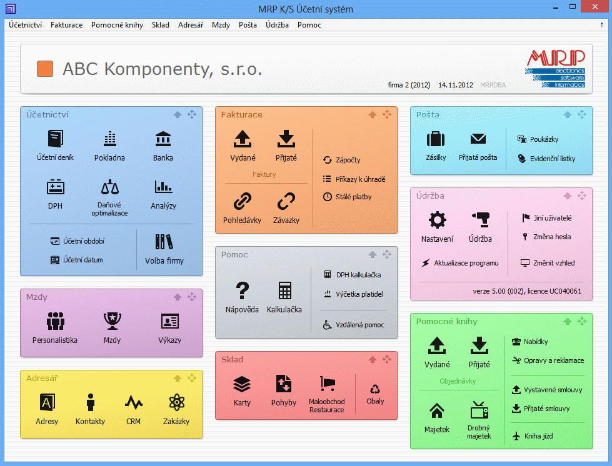Screen dimensions: 612x466
Task: Open the Pomocné knihy menu in menu bar
Action: 117,25
